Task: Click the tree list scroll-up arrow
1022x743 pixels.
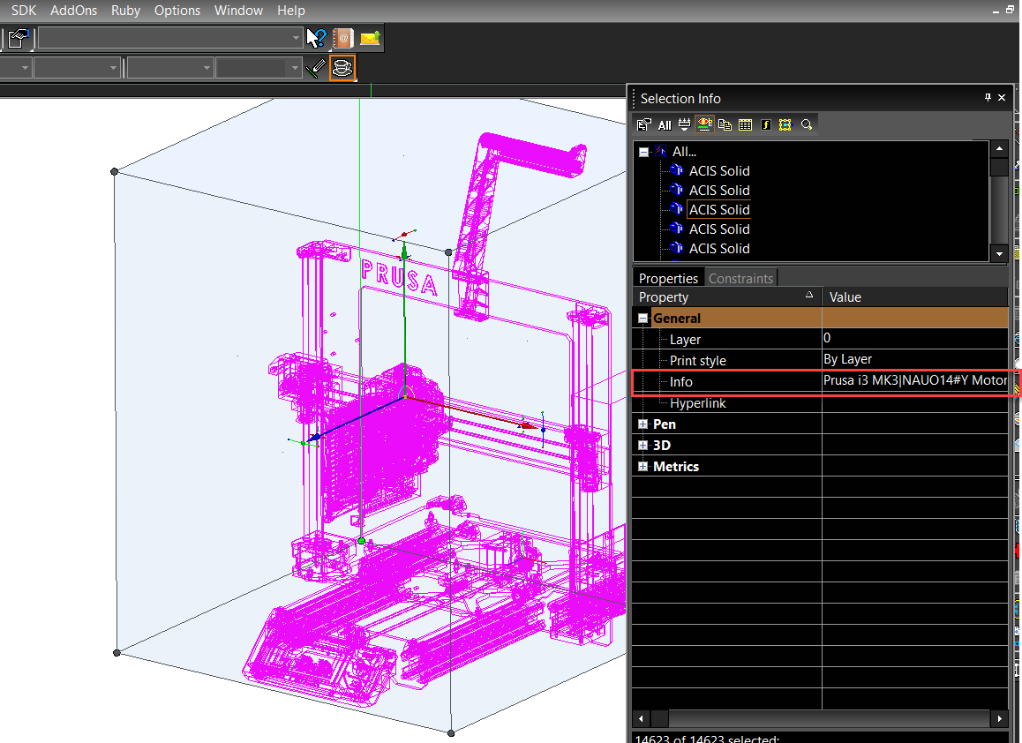Action: tap(999, 148)
